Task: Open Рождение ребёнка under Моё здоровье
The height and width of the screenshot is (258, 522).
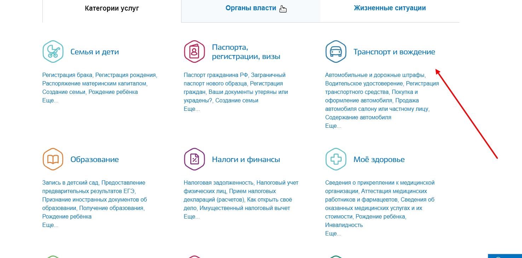Action: coord(380,217)
